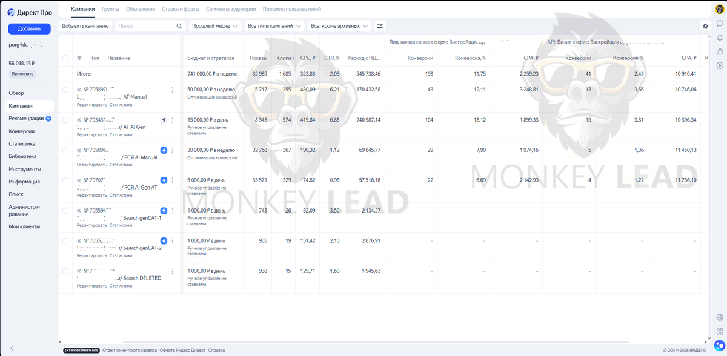
Task: Click the Добавить кампанию button
Action: pyautogui.click(x=85, y=26)
